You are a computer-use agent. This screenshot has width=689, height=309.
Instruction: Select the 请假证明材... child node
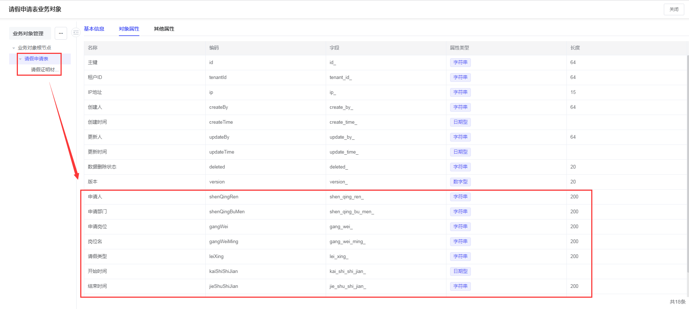(44, 70)
